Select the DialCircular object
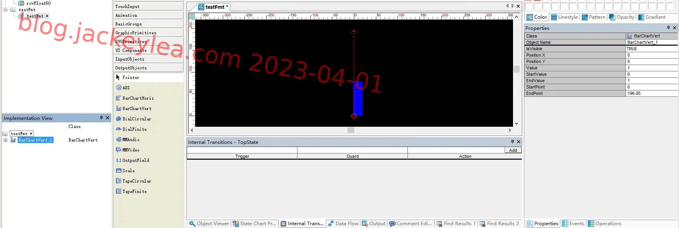The image size is (679, 228). pos(134,119)
